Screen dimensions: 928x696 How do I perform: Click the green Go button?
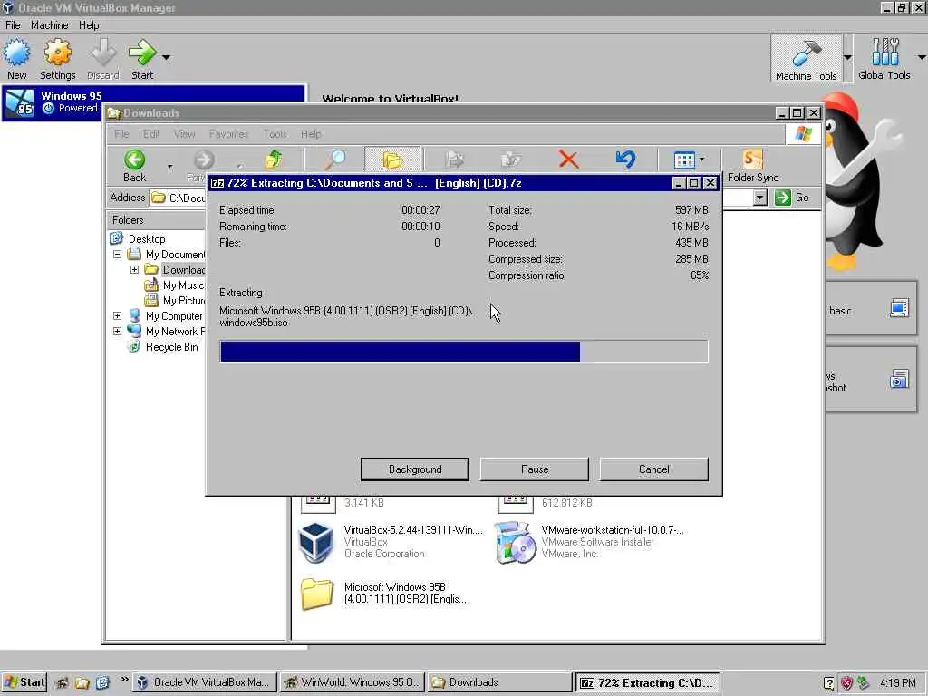point(792,198)
